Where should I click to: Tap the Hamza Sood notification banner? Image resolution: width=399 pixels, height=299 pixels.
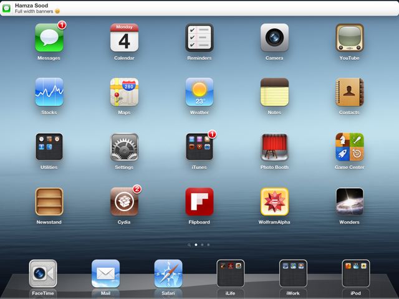coord(199,8)
